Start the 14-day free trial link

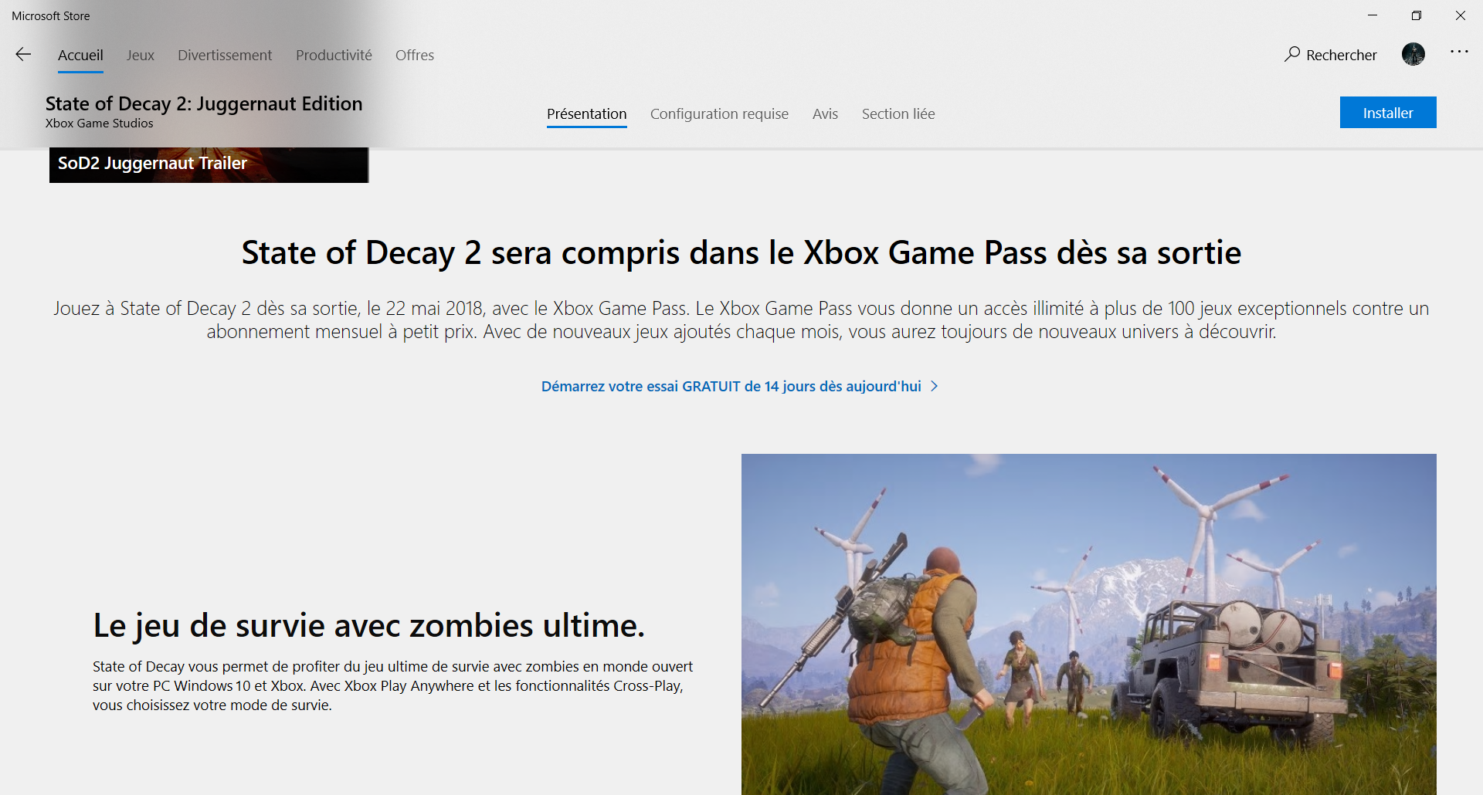tap(731, 386)
